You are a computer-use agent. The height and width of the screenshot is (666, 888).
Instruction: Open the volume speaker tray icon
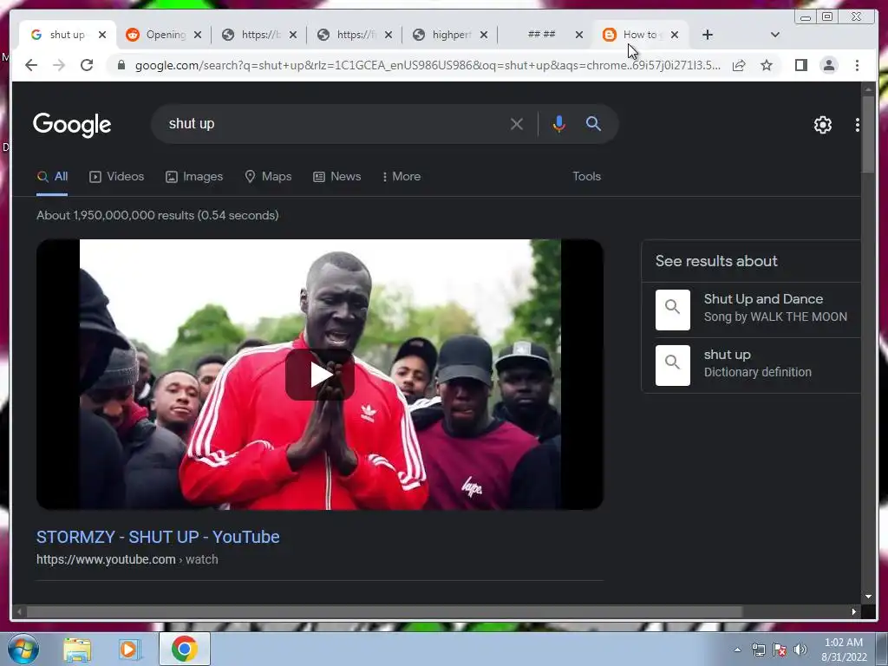[800, 650]
